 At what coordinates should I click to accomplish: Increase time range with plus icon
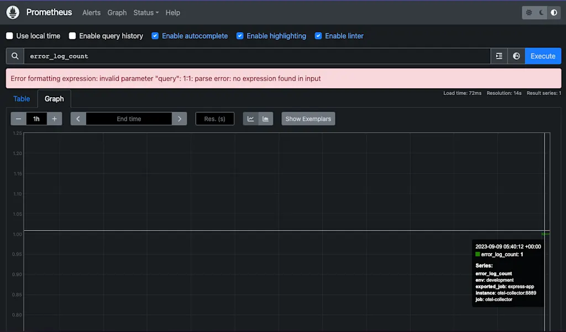pos(55,119)
